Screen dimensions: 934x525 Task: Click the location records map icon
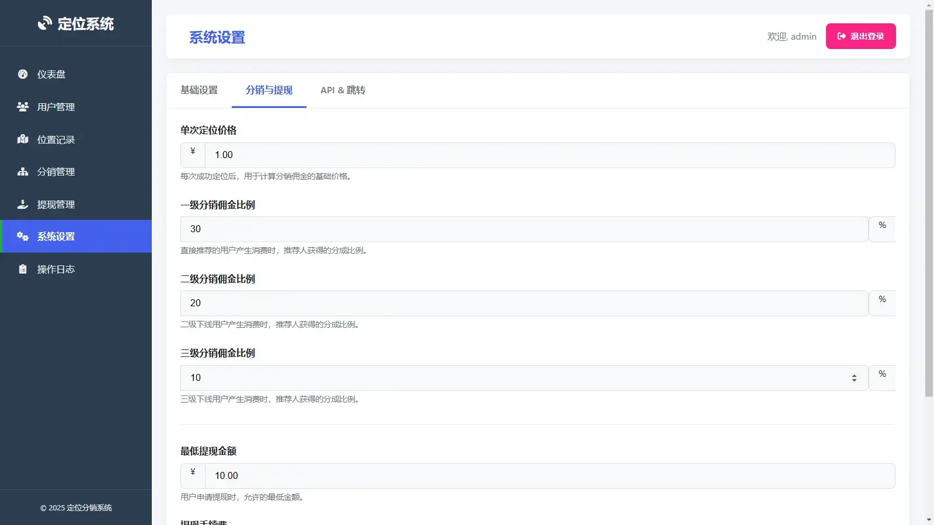pos(23,139)
